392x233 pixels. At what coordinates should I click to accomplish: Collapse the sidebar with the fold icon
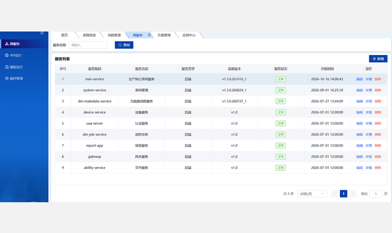tap(42, 33)
